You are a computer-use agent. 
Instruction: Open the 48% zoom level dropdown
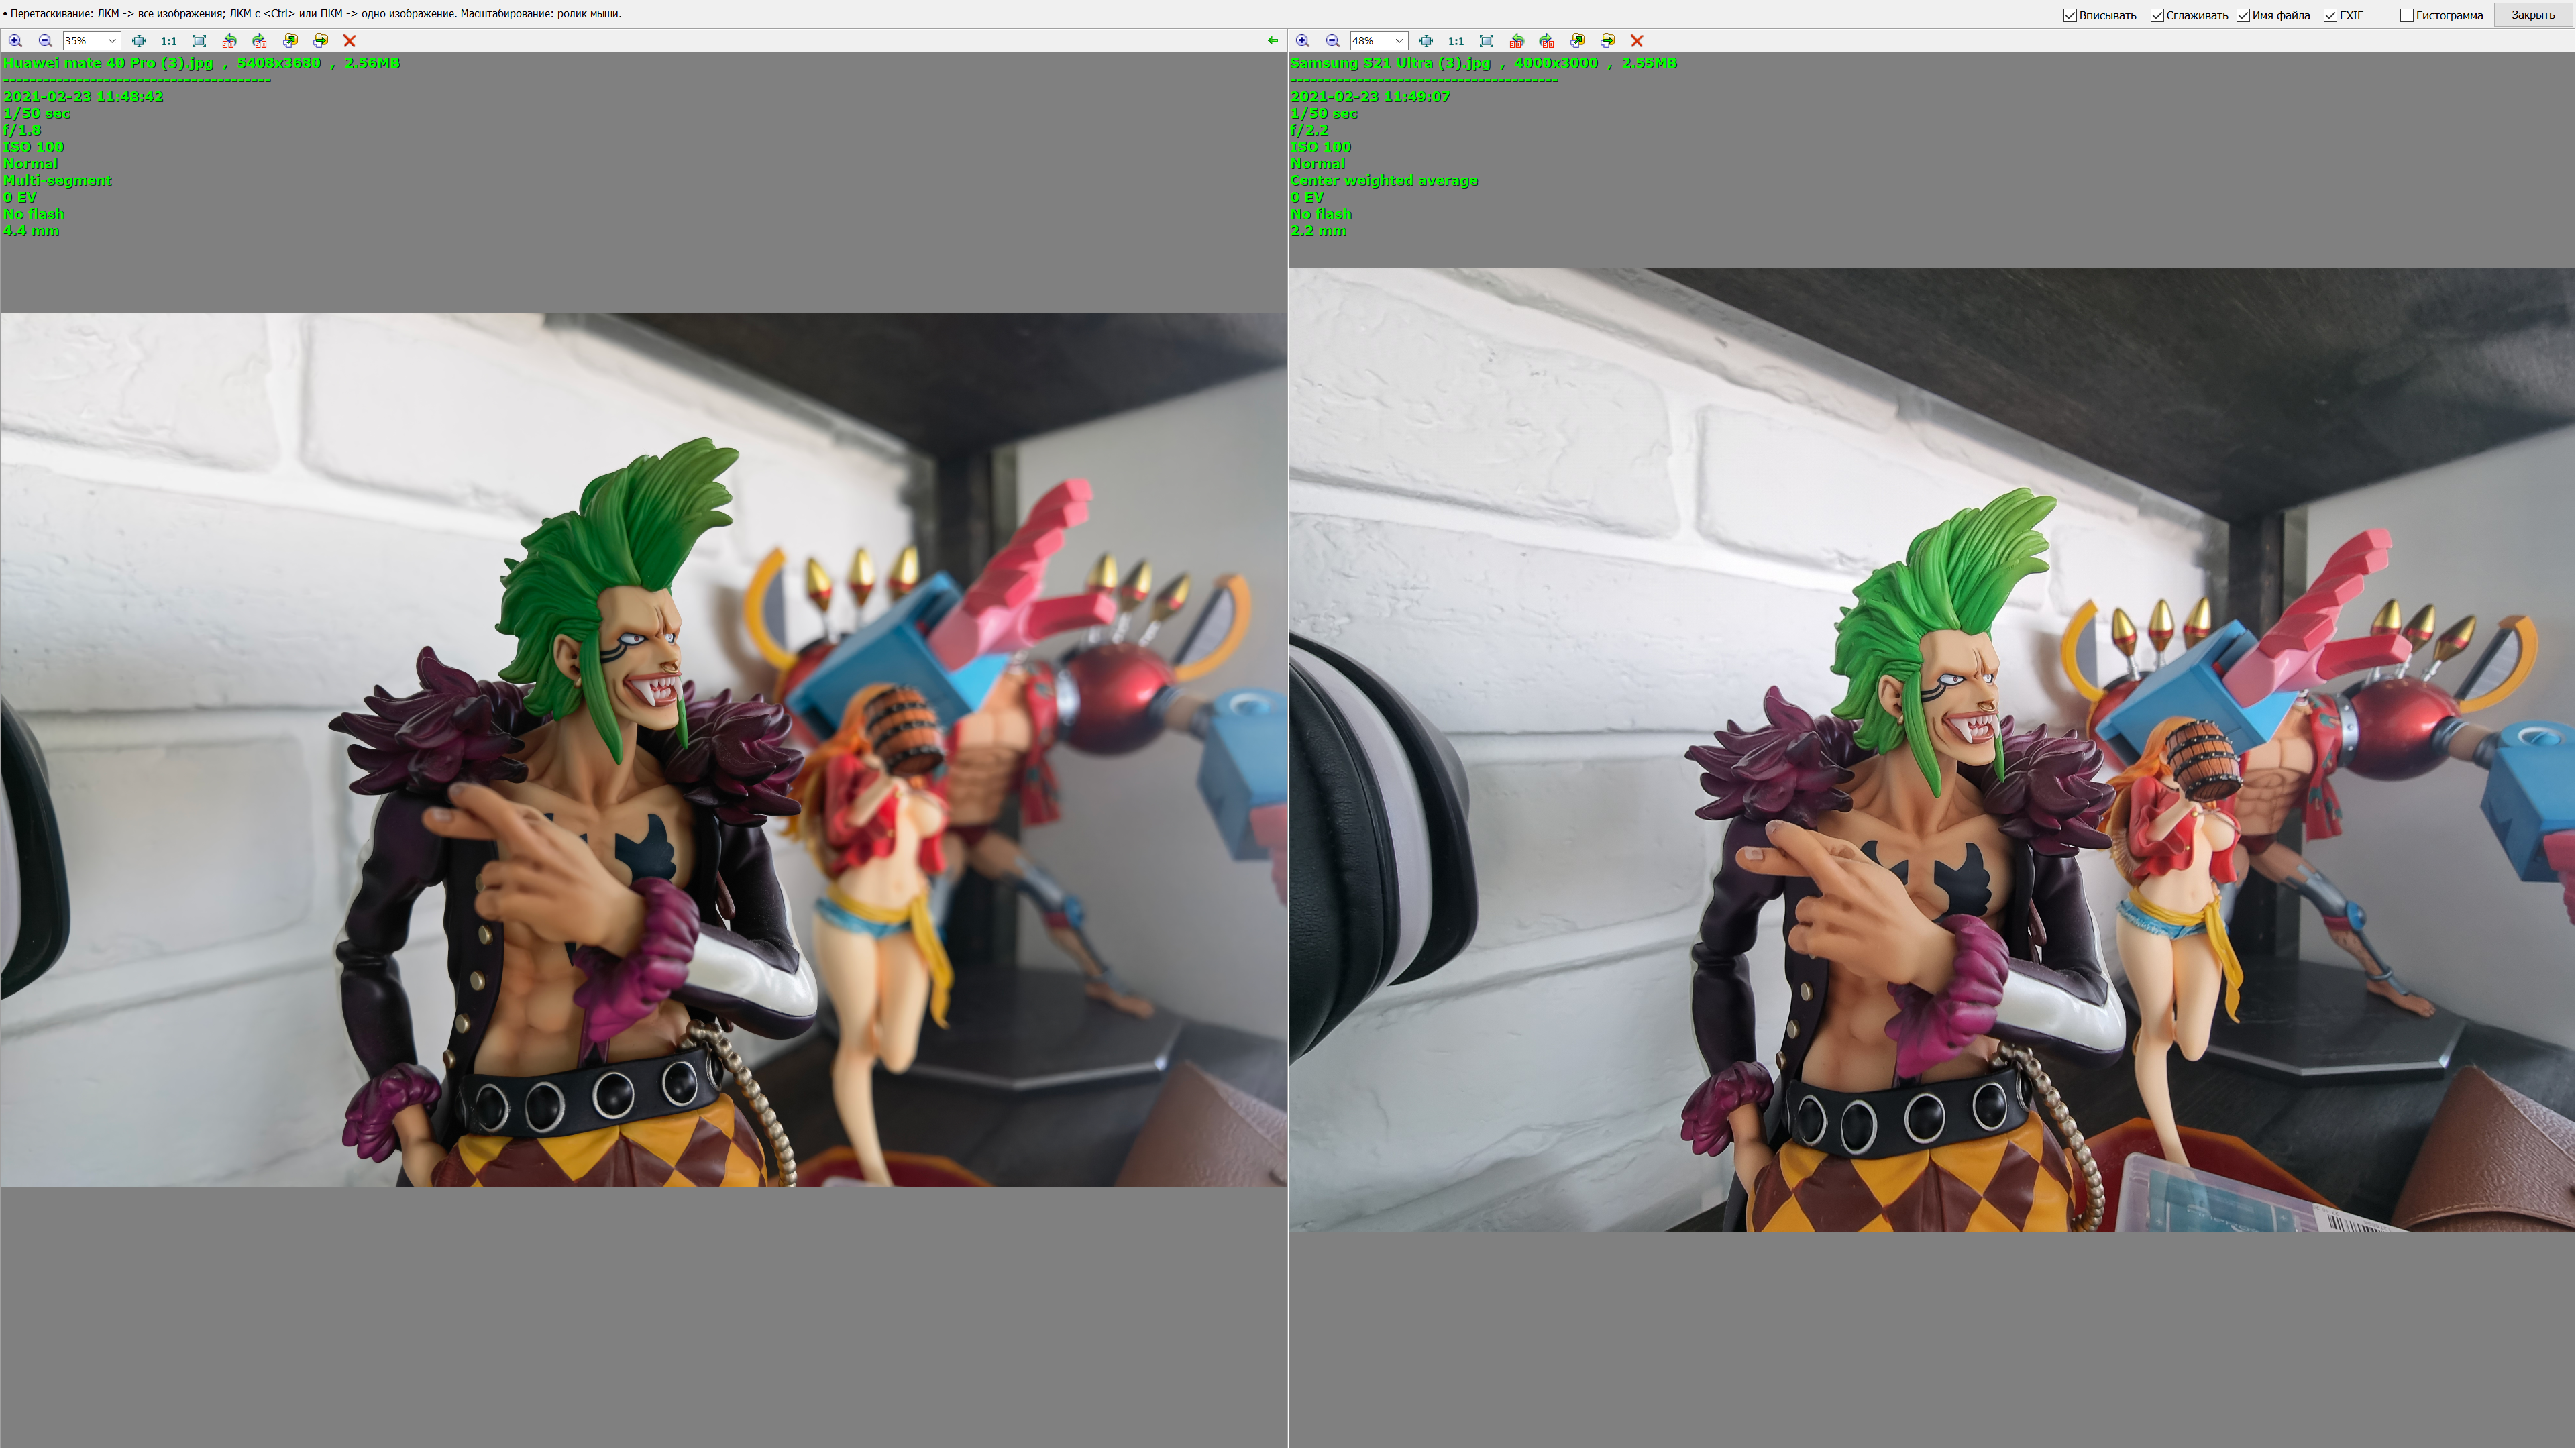click(1399, 41)
